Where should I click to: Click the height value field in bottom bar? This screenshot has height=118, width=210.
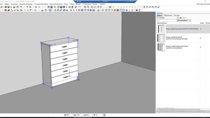pyautogui.click(x=80, y=115)
